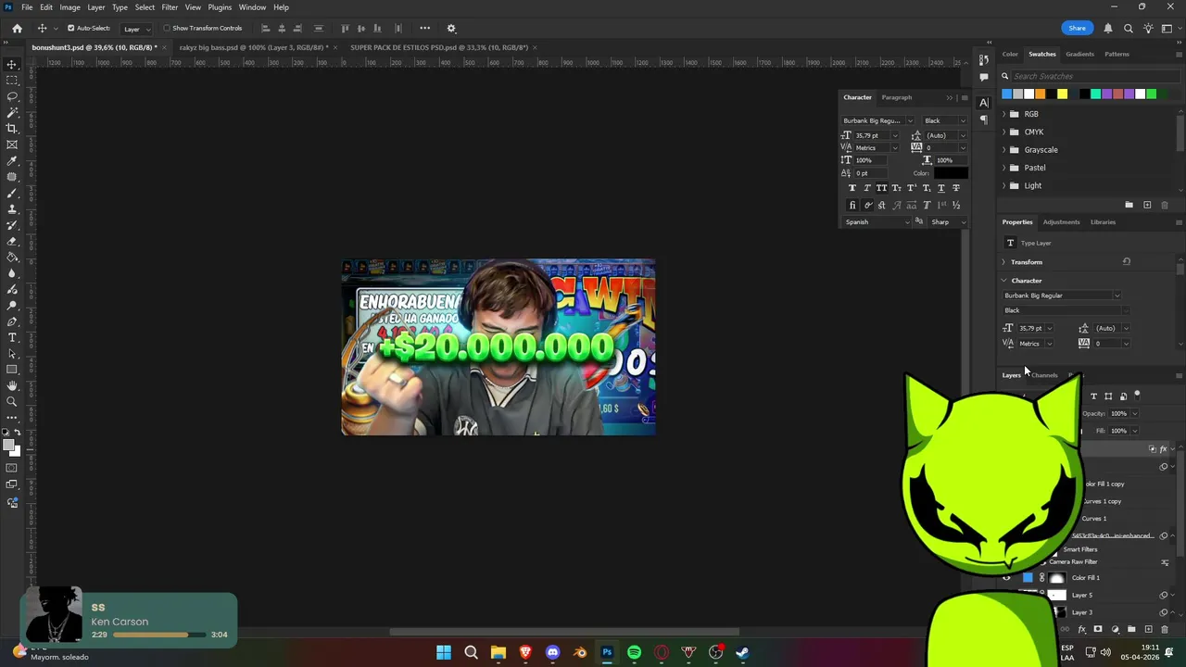Delete swatch using the trash icon
Image resolution: width=1186 pixels, height=667 pixels.
click(1165, 205)
